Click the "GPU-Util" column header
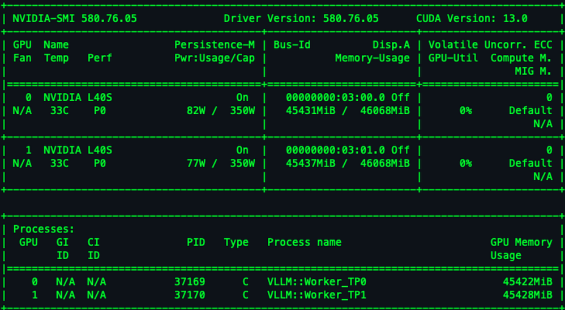This screenshot has width=565, height=310. 453,58
